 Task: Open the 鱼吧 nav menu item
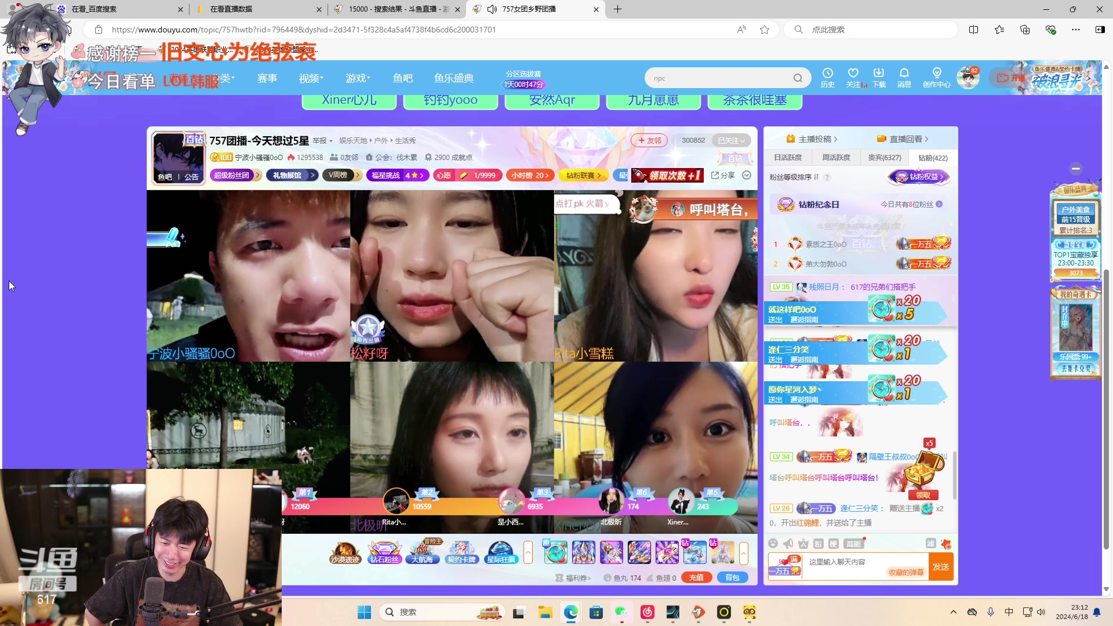(x=403, y=78)
